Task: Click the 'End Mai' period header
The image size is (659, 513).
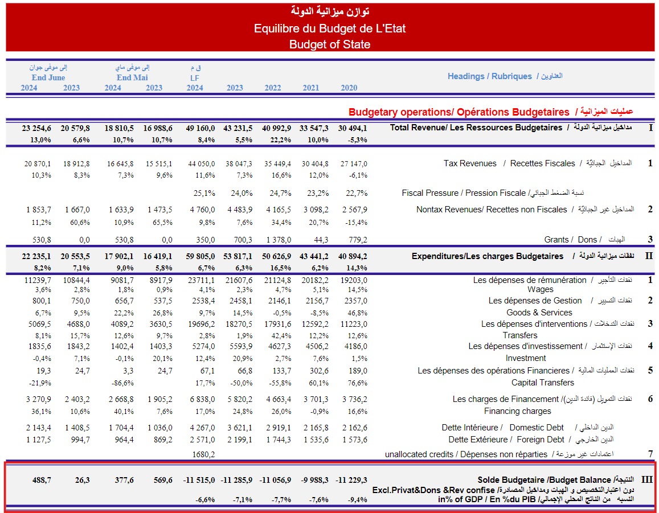Action: [x=132, y=77]
